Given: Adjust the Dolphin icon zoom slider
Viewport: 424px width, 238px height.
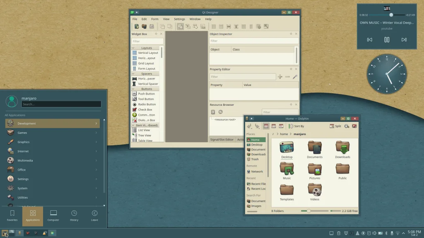Looking at the screenshot, I should pyautogui.click(x=308, y=211).
